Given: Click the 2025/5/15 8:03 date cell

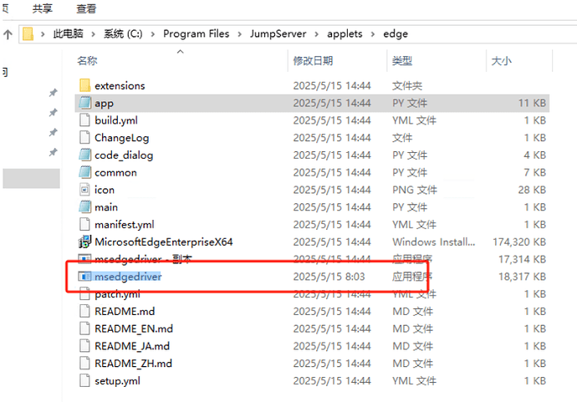Looking at the screenshot, I should click(x=329, y=276).
